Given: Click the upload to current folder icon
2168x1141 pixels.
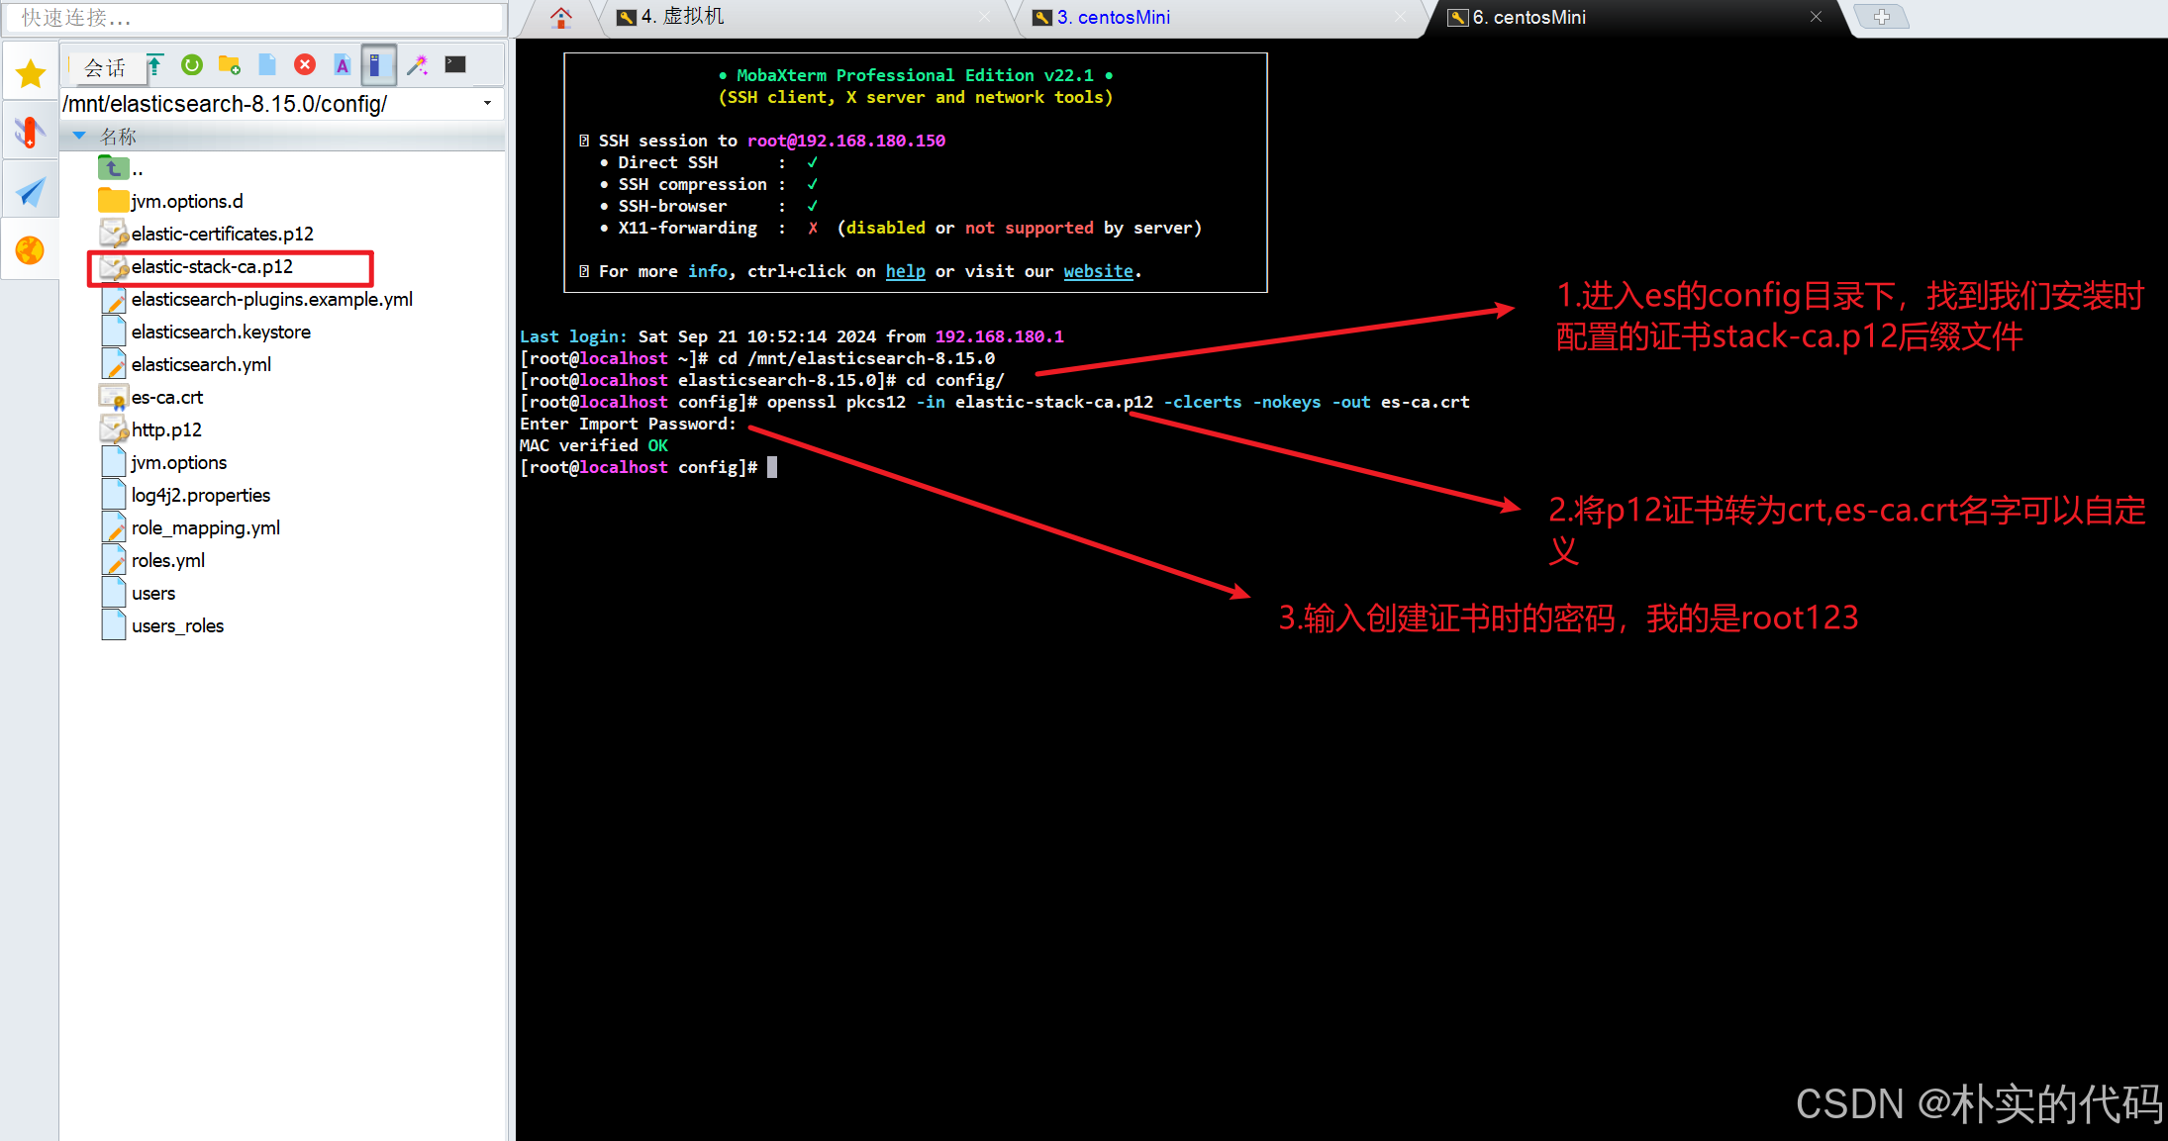Looking at the screenshot, I should coord(155,65).
